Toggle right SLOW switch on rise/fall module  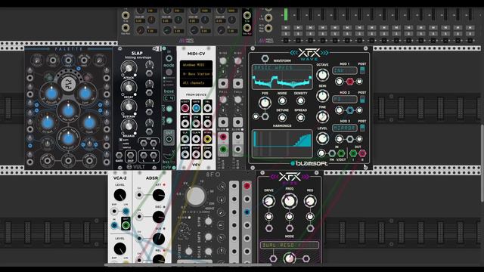click(x=242, y=129)
